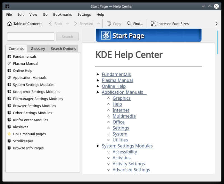Switch to the Glossary tab
Image resolution: width=224 pixels, height=184 pixels.
tap(38, 49)
